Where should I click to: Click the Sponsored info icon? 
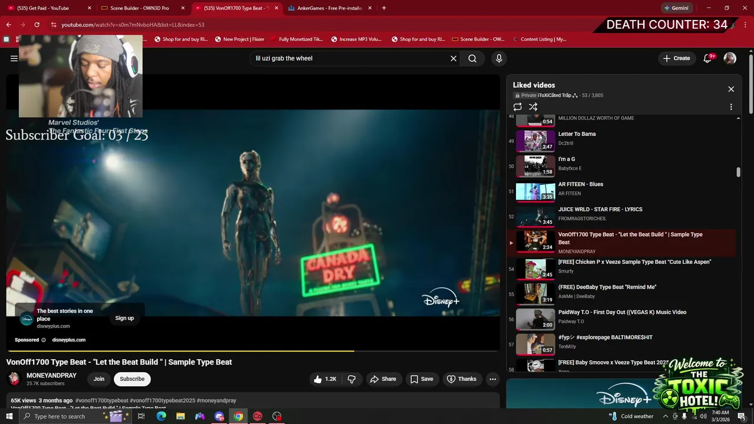[44, 340]
